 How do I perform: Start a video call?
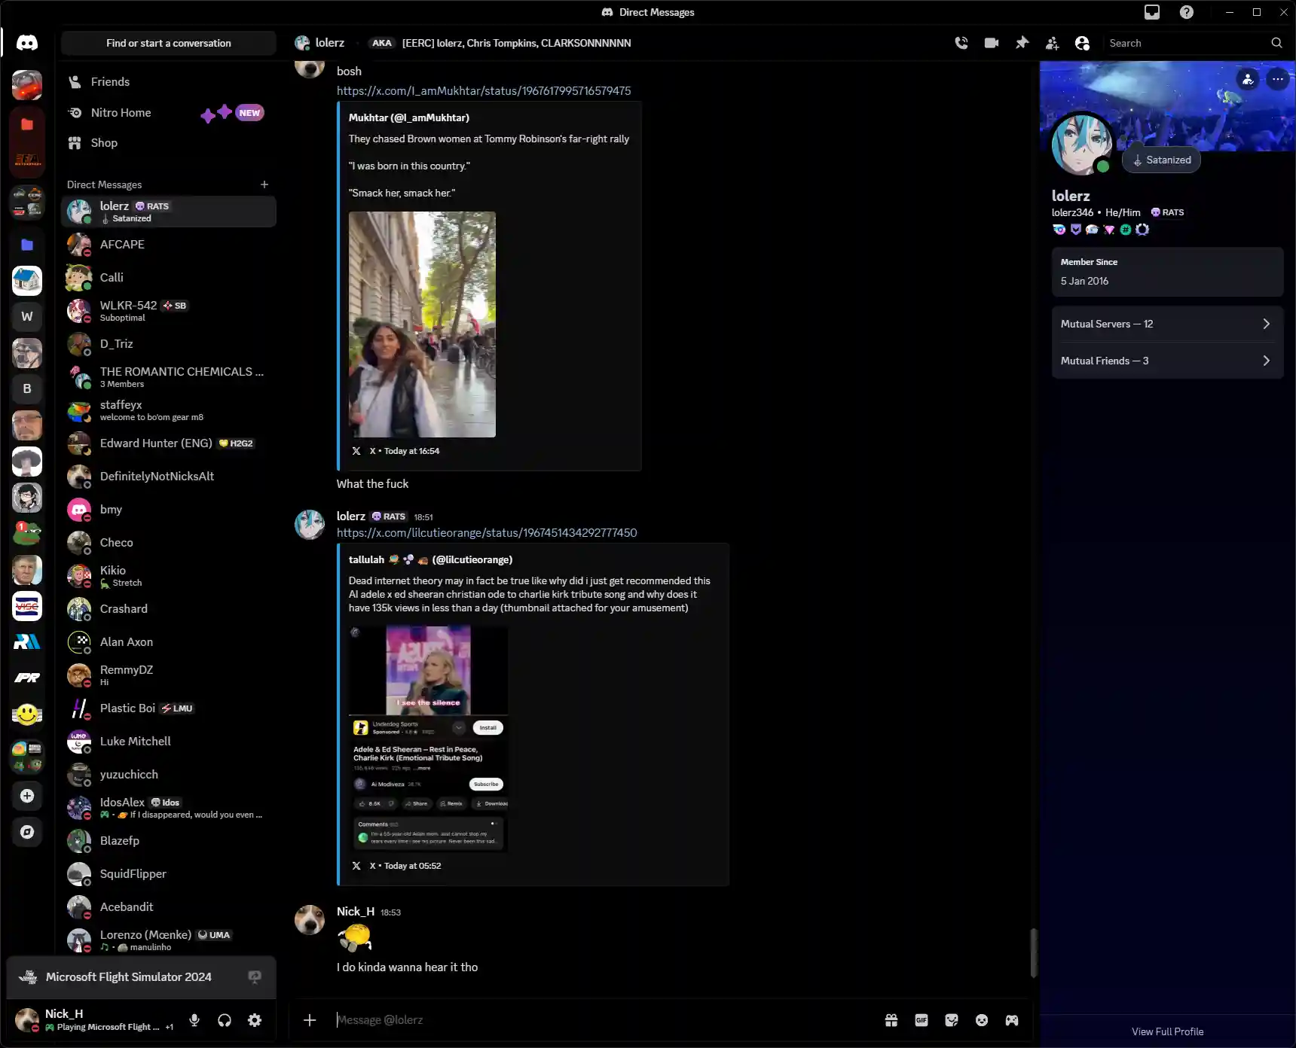tap(992, 43)
